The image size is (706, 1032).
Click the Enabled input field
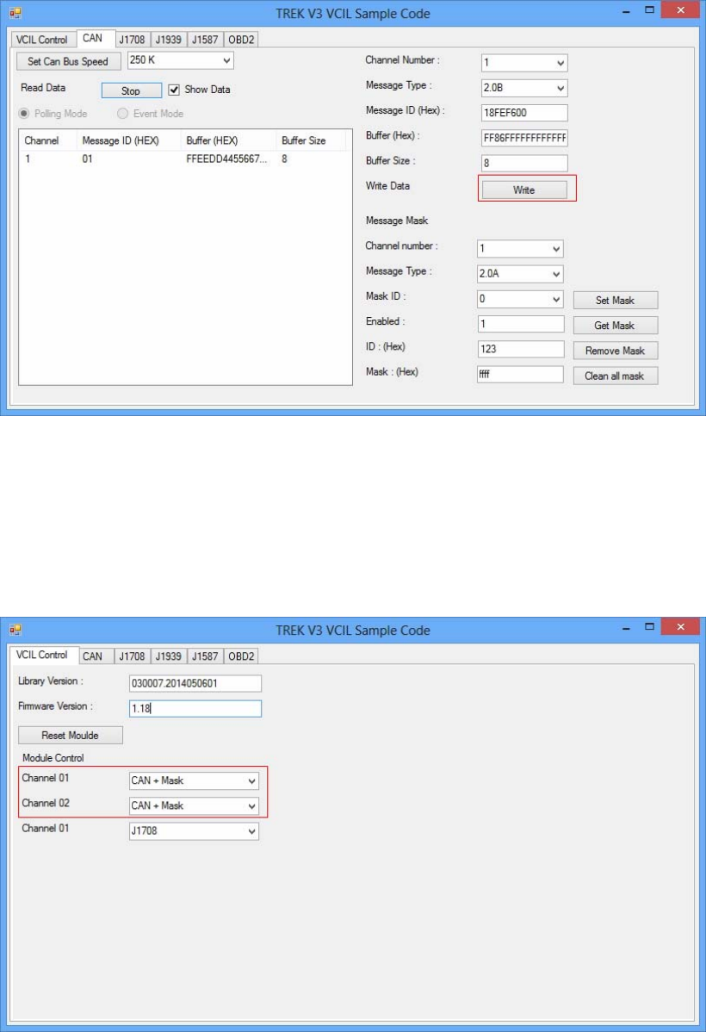click(x=520, y=324)
